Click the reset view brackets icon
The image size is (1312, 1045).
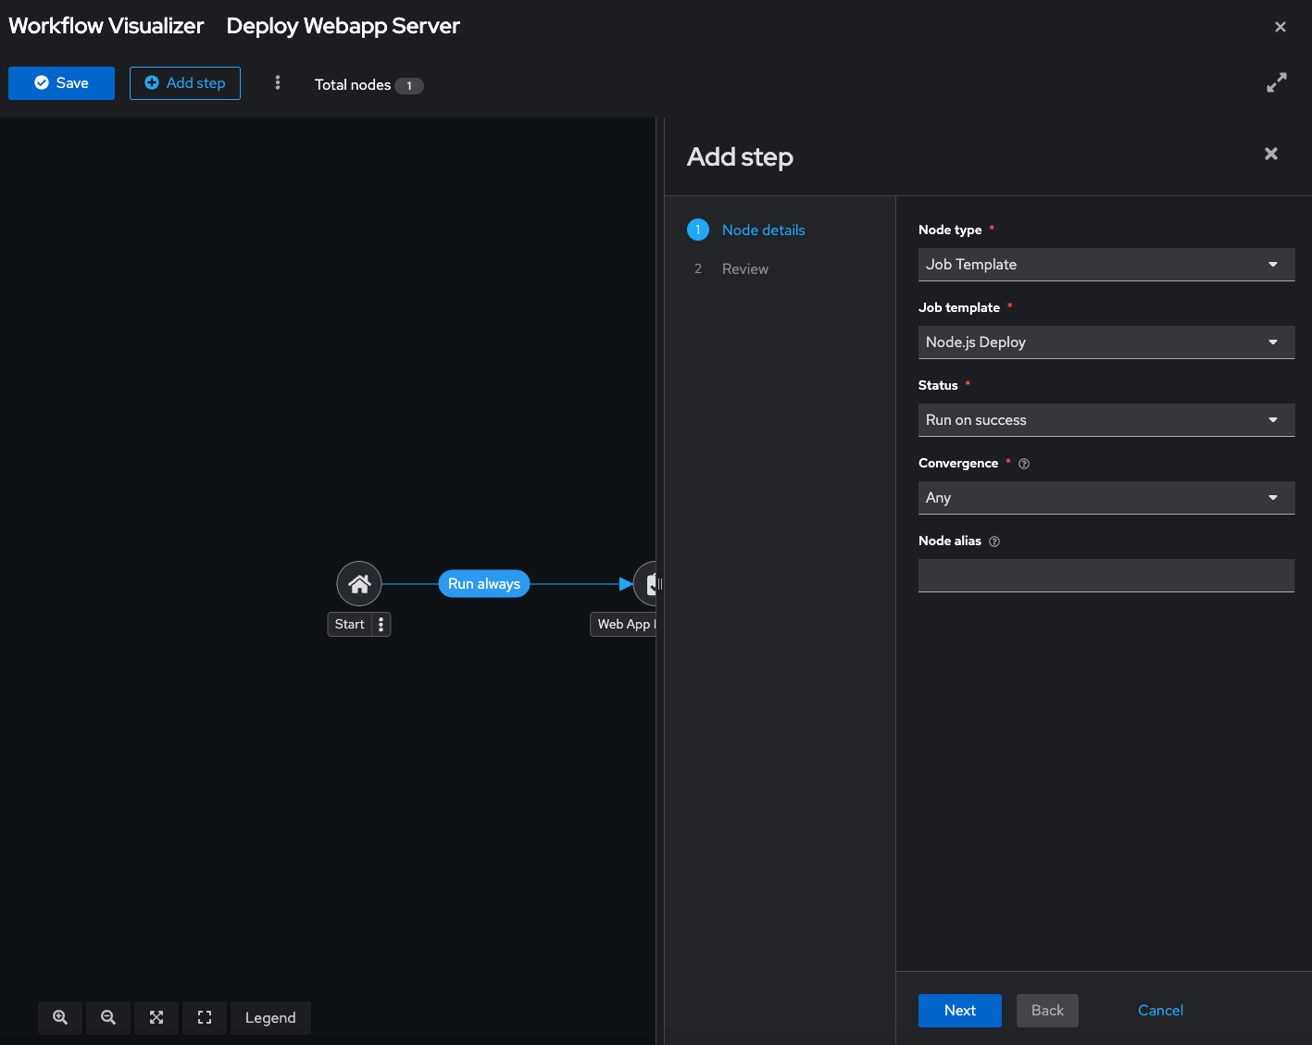[205, 1017]
